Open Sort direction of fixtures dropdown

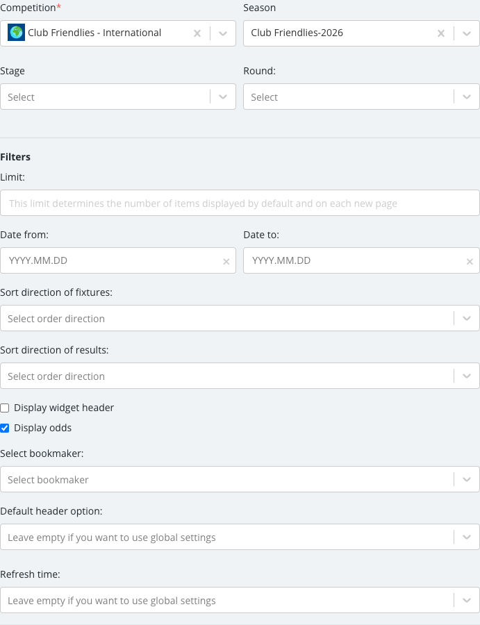(240, 318)
